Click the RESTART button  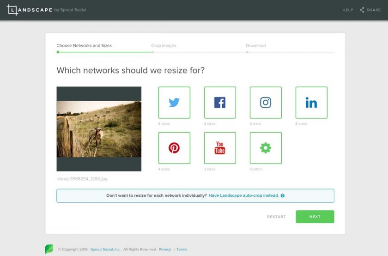[276, 217]
